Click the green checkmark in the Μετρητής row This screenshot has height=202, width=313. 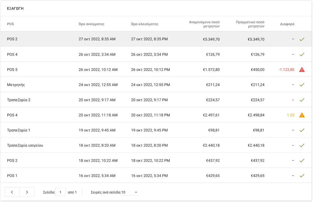point(302,85)
